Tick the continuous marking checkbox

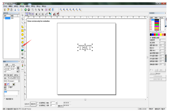tap(38, 103)
